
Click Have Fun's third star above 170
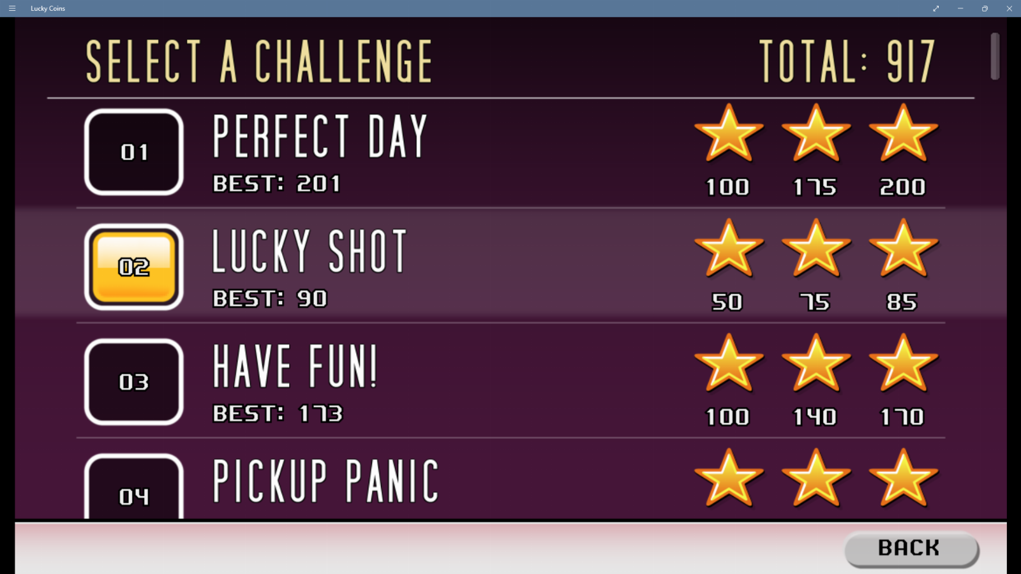coord(903,364)
